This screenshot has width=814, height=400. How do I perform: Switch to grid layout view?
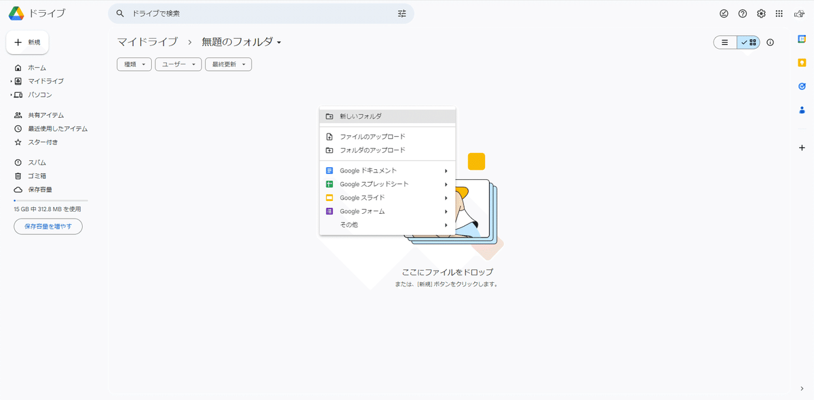(x=749, y=42)
